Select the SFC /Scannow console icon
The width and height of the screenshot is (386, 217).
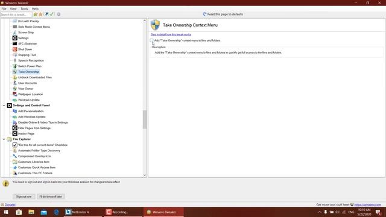(x=14, y=43)
